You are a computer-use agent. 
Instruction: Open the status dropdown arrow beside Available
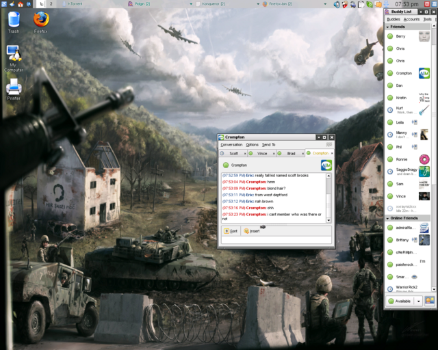(x=418, y=301)
